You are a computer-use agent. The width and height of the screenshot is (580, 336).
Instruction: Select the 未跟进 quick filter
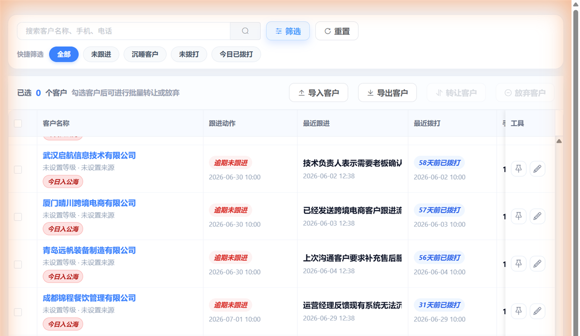[101, 54]
